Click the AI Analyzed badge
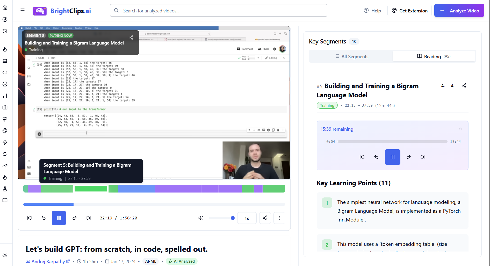The height and width of the screenshot is (266, 490). click(x=182, y=261)
